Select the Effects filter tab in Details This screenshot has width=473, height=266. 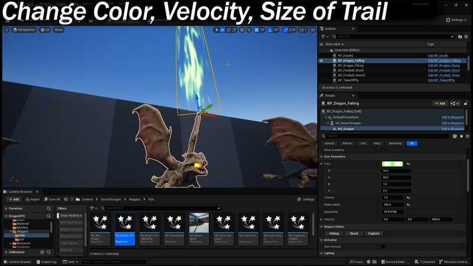pos(346,143)
